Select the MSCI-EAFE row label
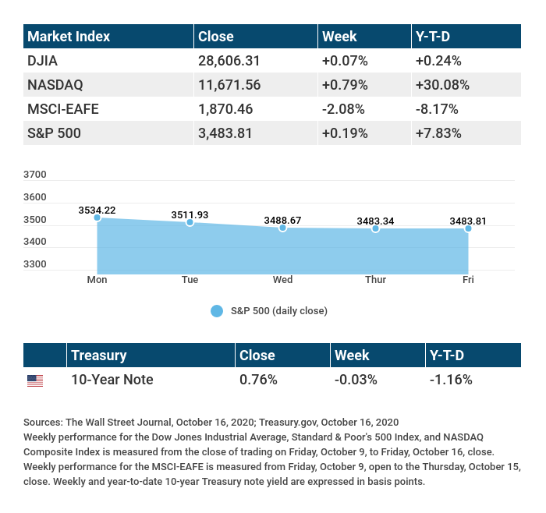546x513 pixels. [62, 109]
